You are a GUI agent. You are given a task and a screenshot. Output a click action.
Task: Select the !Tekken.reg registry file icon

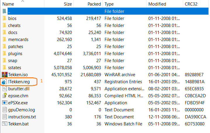4,82
